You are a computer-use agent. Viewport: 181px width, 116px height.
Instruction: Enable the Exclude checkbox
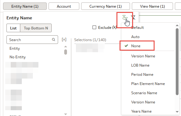point(94,27)
